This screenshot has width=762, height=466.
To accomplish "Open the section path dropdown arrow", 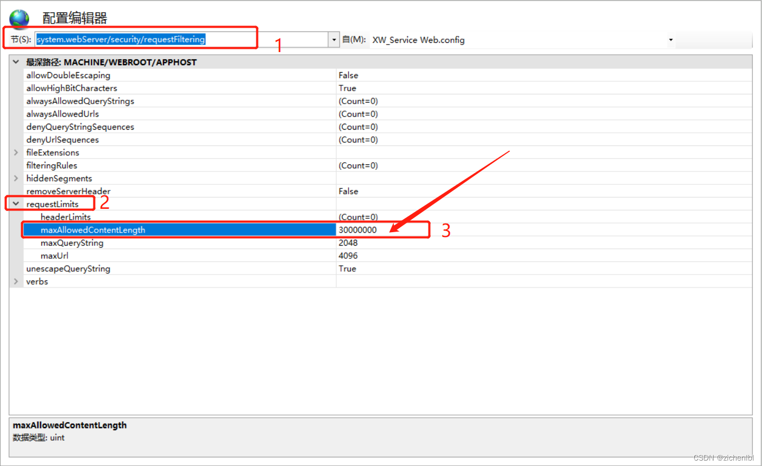I will click(x=334, y=40).
